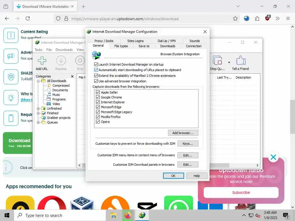The image size is (295, 221).
Task: Click Stop Queue icon in IDM toolbar
Action: [217, 60]
